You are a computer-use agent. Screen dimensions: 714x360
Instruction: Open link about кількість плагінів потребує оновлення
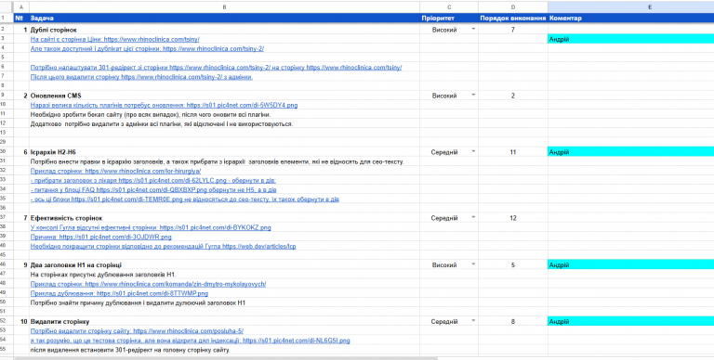click(164, 105)
